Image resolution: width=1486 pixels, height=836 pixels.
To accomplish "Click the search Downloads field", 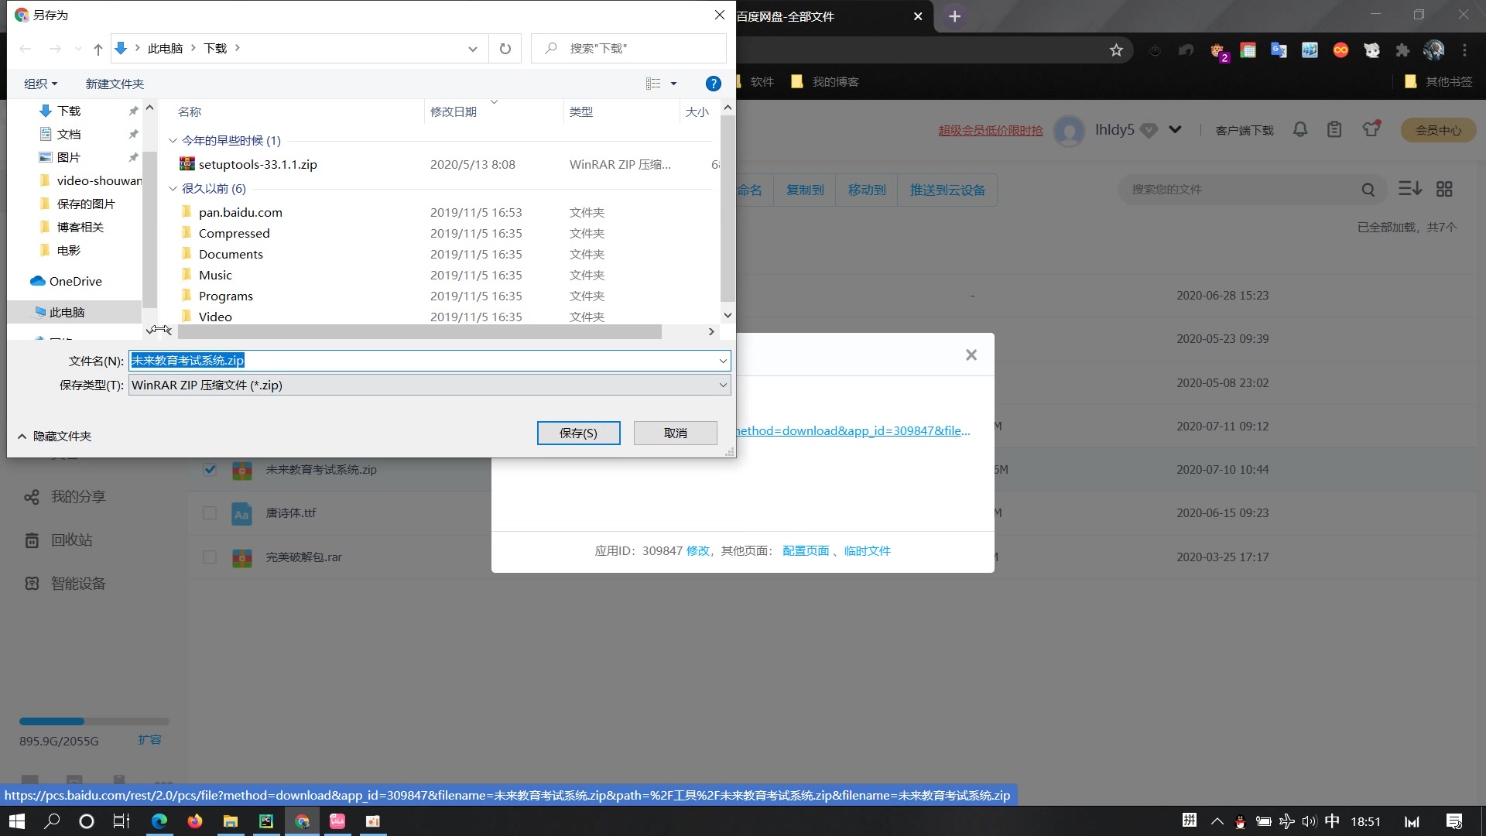I will (x=628, y=49).
